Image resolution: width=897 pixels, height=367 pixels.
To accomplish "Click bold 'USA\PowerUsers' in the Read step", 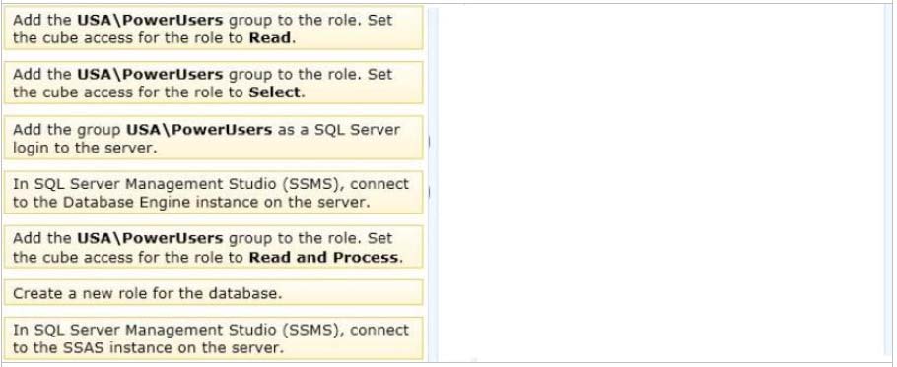I will [x=150, y=20].
